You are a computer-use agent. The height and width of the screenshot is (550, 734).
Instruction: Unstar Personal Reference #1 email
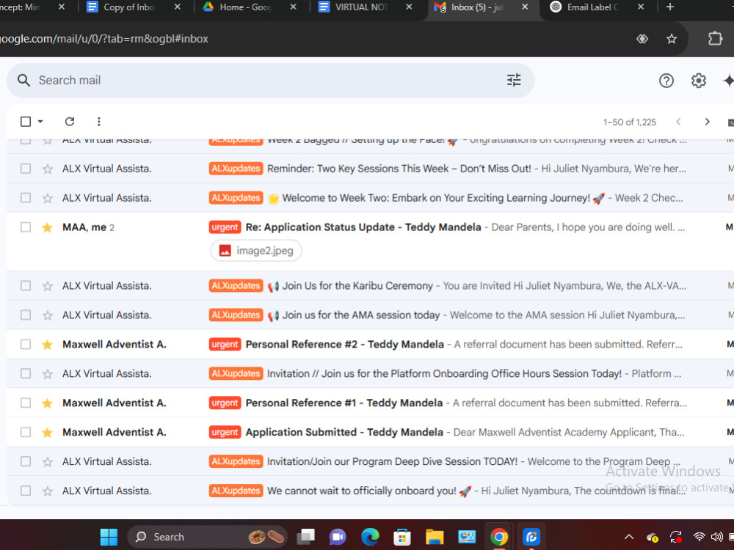coord(47,403)
